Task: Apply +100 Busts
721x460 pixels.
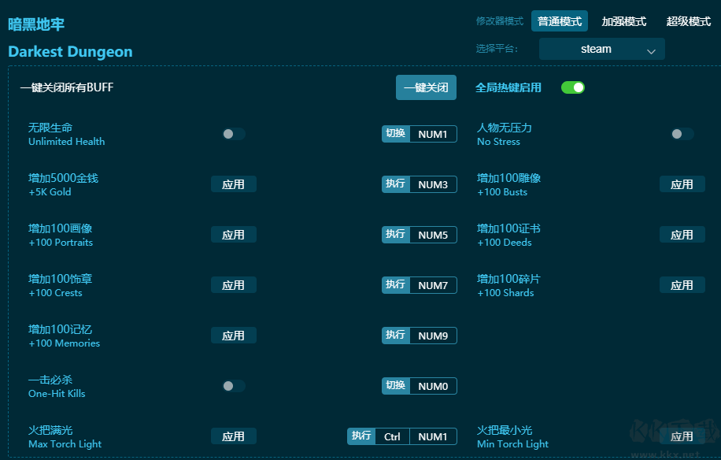Action: (682, 184)
